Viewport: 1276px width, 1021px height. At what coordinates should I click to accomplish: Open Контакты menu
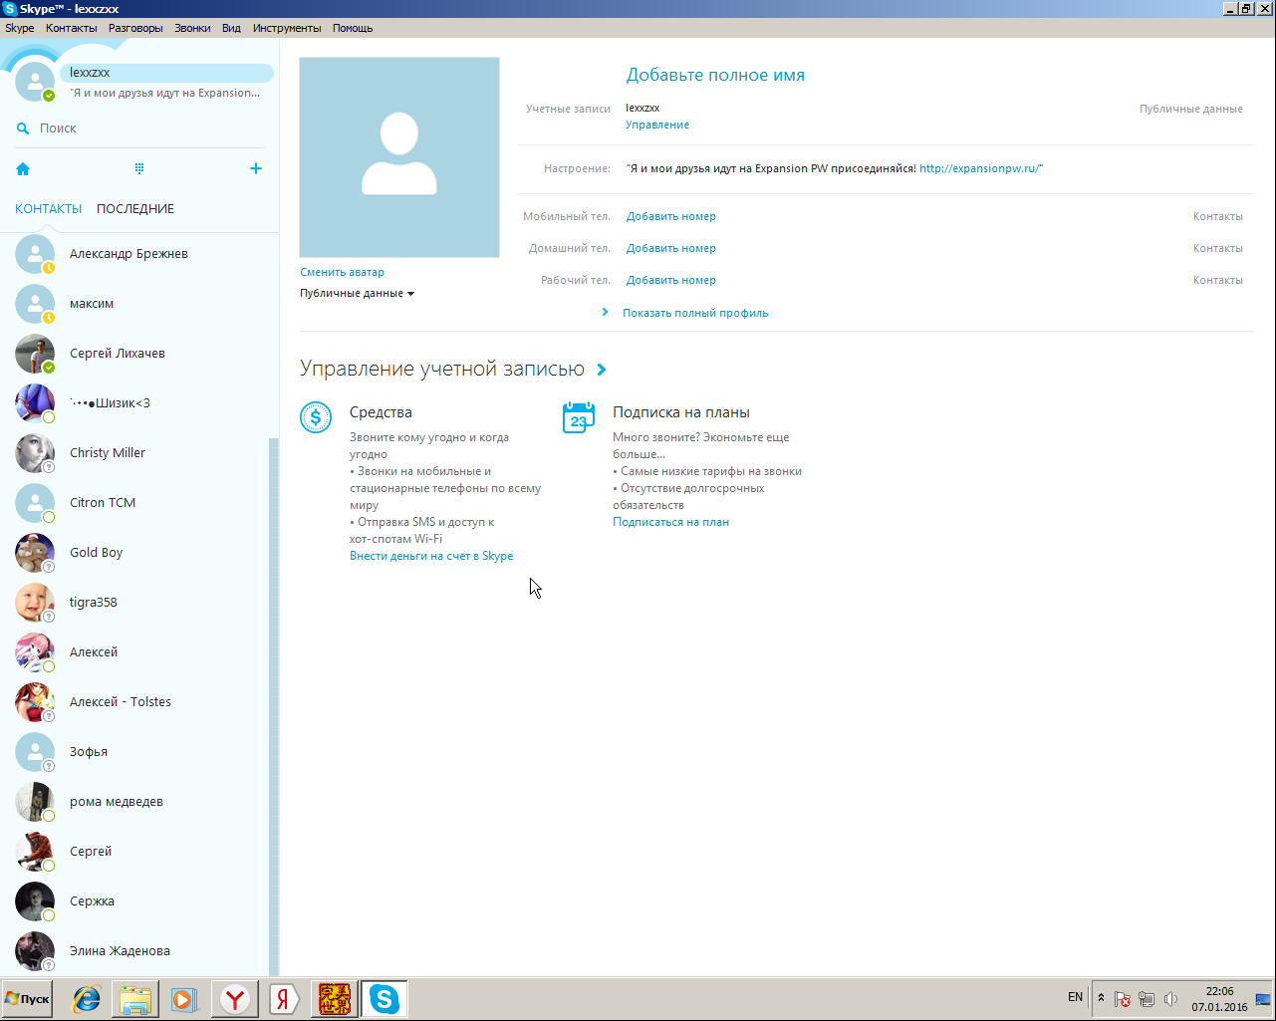point(72,28)
